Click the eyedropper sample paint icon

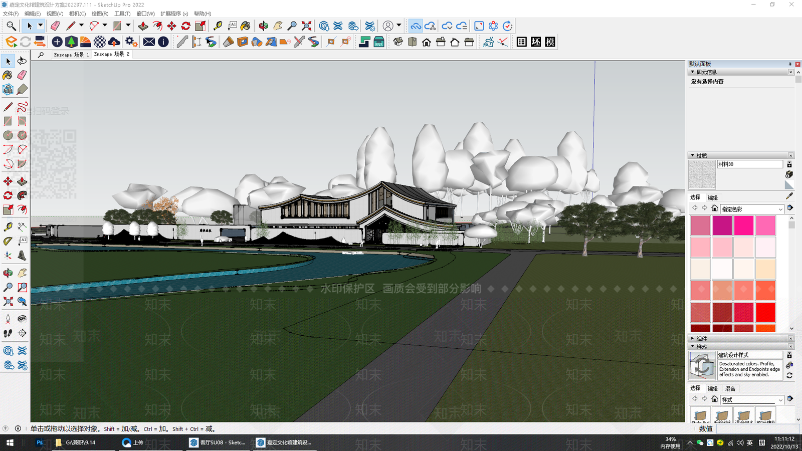point(789,196)
